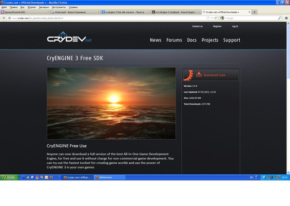Open the Правка menu
290x206 pixels.
click(x=14, y=7)
